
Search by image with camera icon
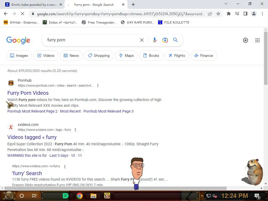(165, 40)
